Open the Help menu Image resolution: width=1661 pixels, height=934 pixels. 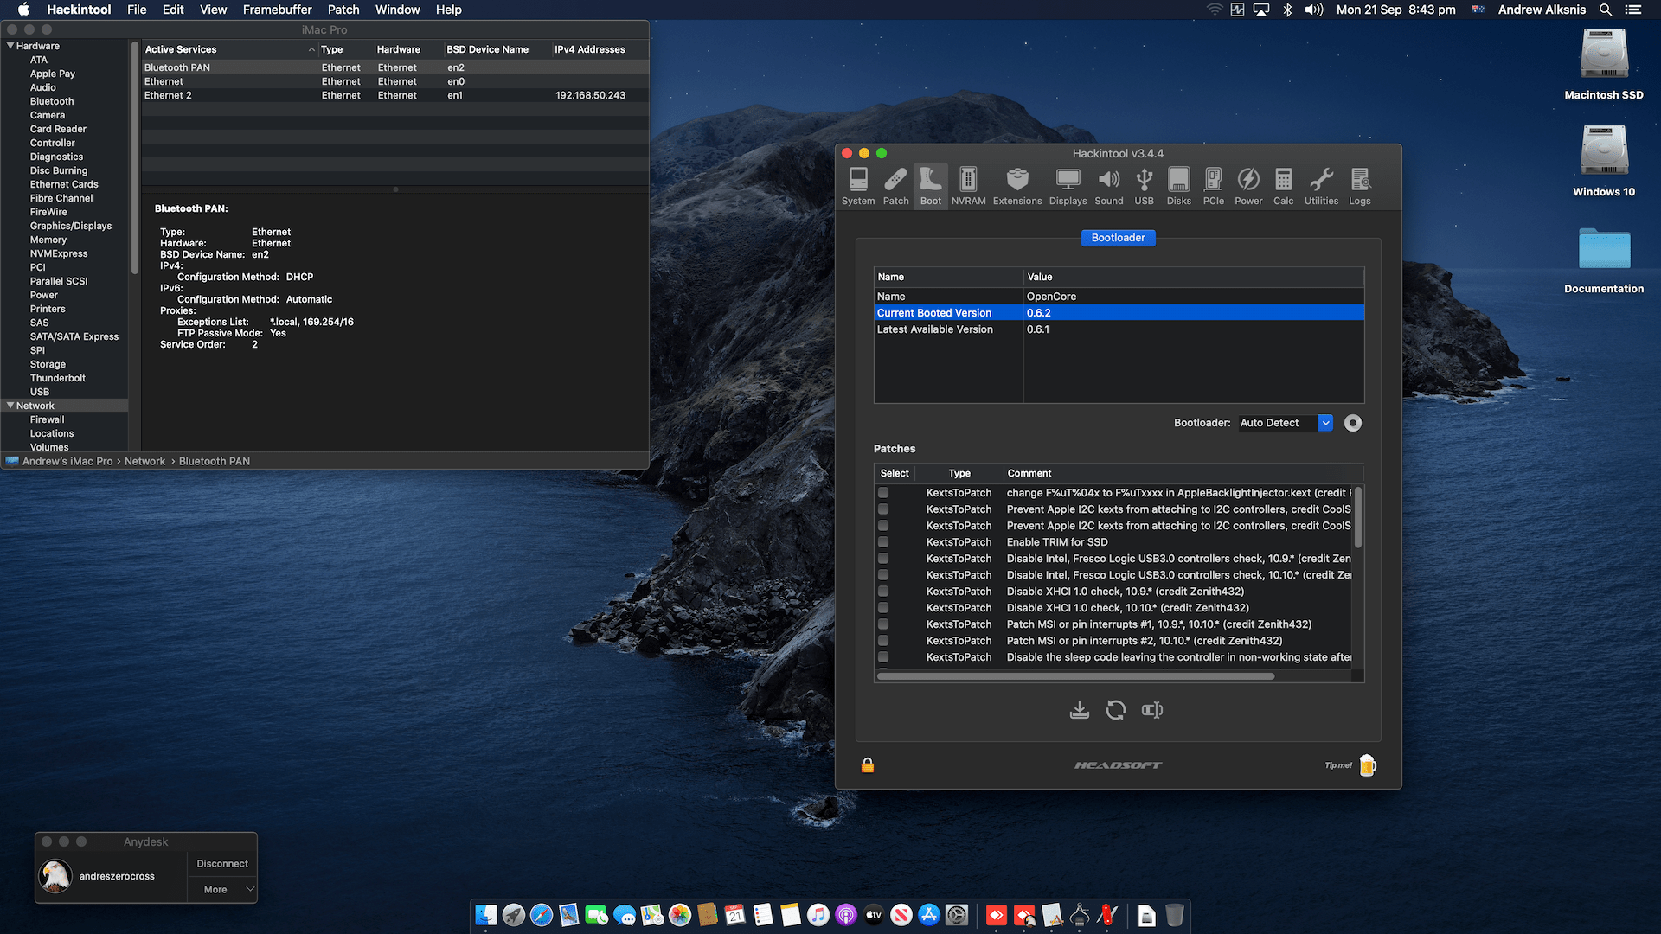pos(448,10)
